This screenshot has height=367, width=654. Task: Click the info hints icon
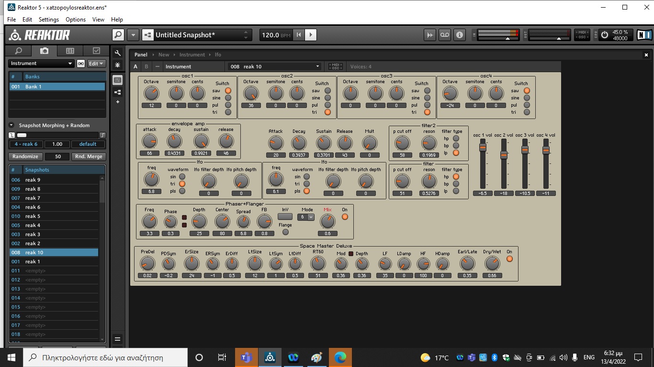[x=460, y=35]
